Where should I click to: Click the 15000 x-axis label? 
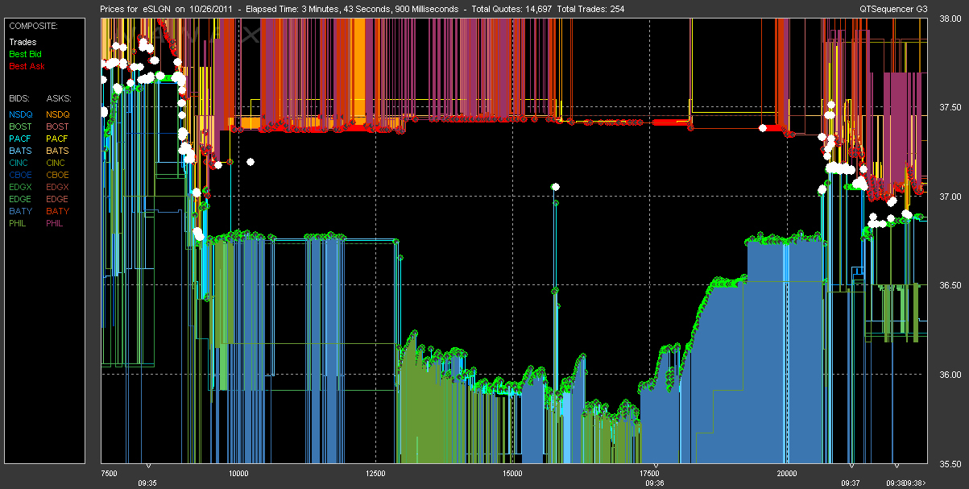pos(512,473)
